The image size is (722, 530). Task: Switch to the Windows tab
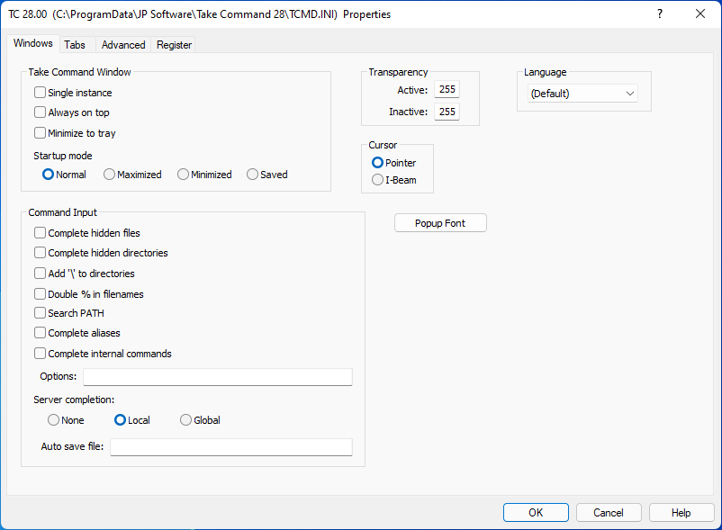(33, 43)
